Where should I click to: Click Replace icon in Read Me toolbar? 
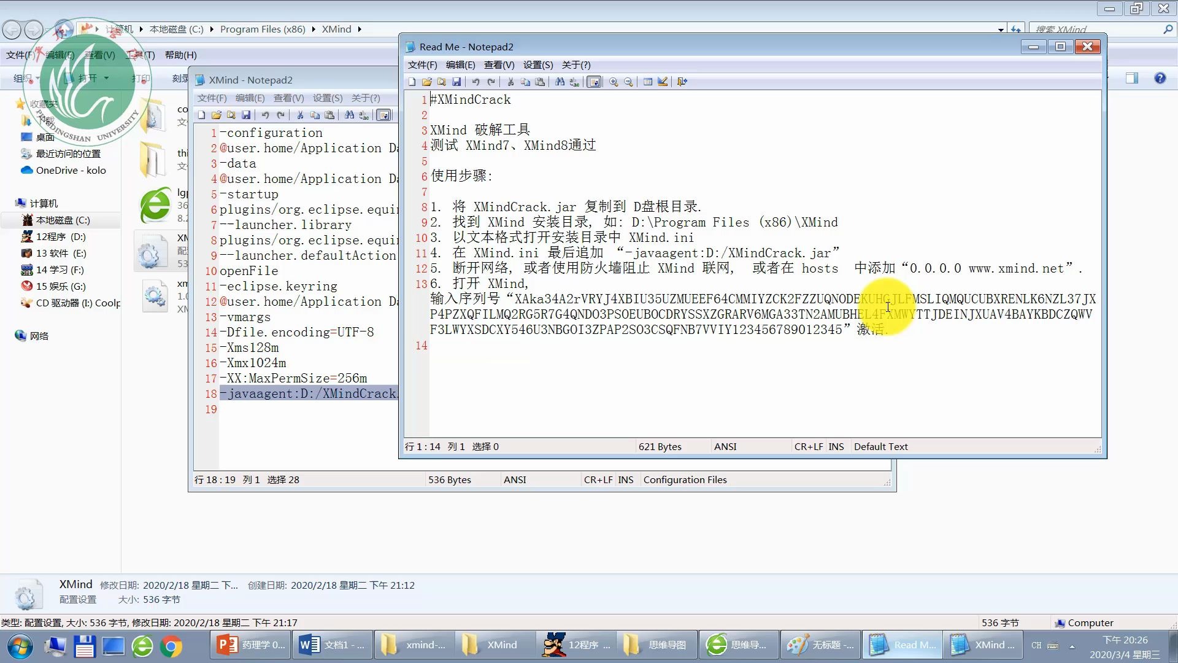tap(574, 82)
